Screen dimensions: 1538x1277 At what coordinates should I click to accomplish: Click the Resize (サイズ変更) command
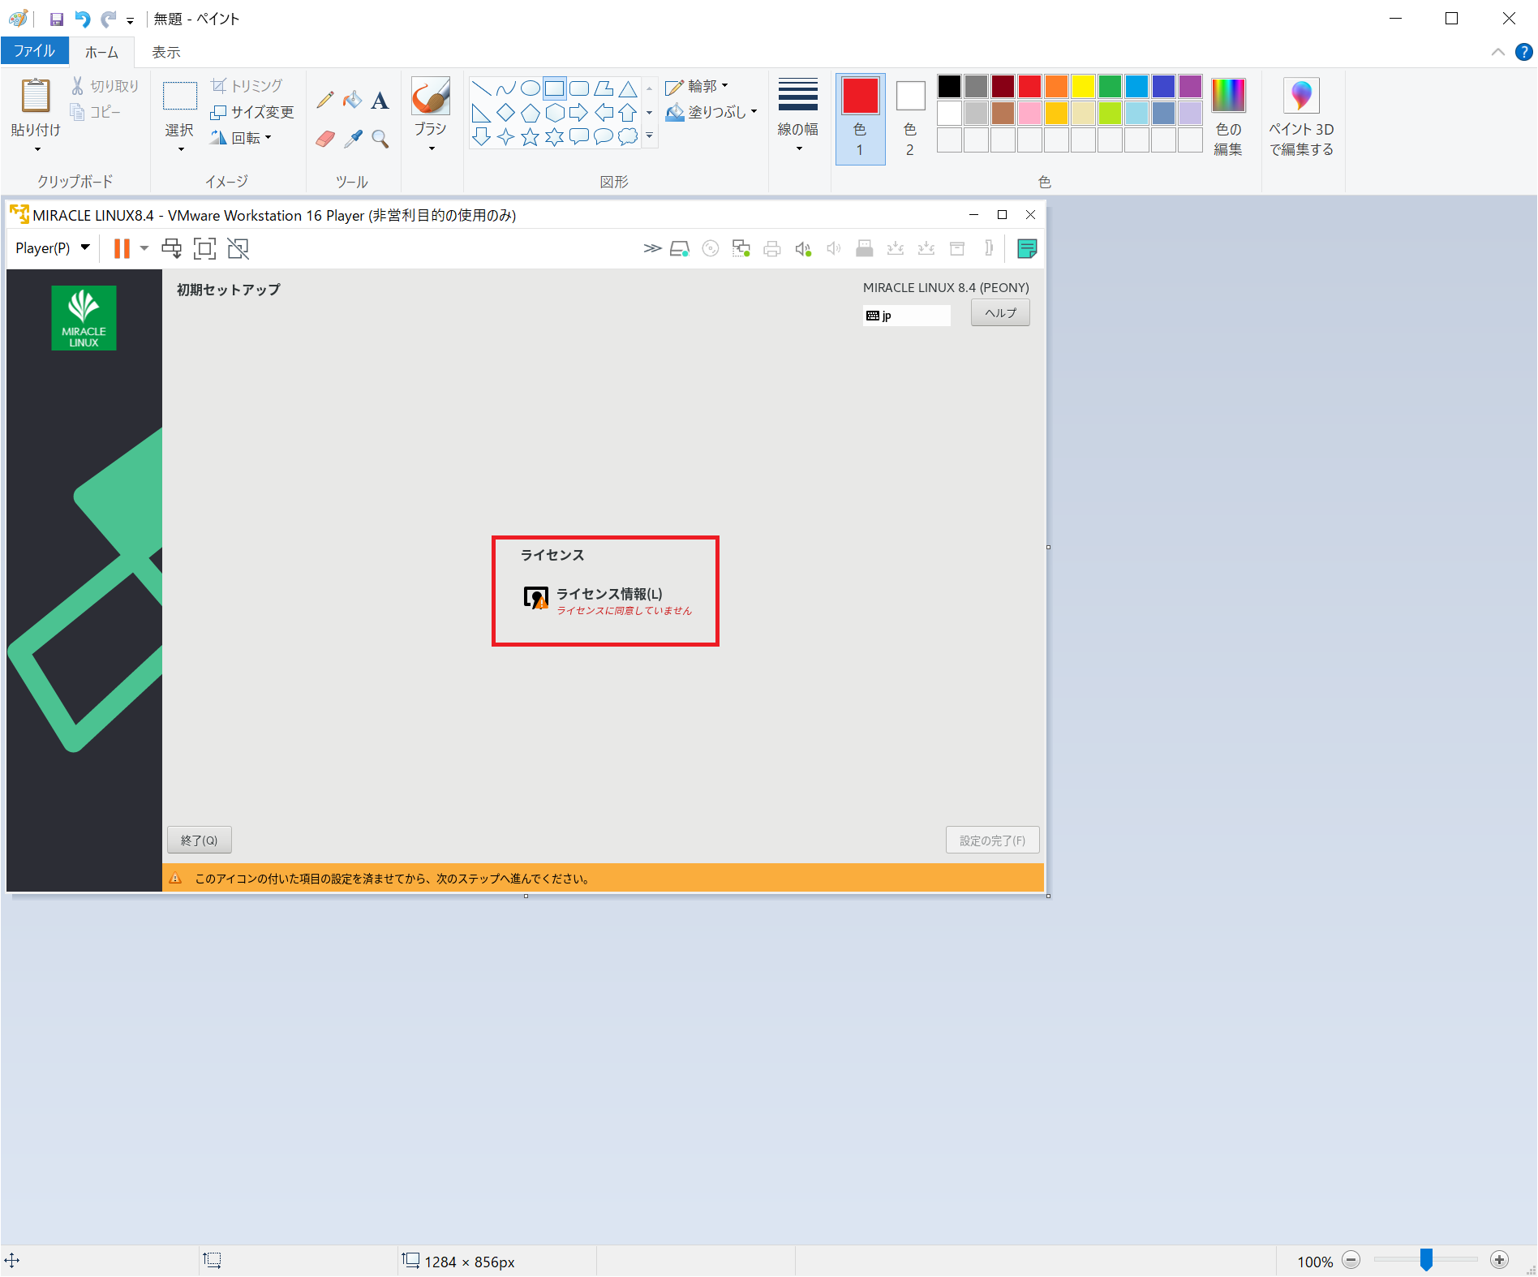251,112
